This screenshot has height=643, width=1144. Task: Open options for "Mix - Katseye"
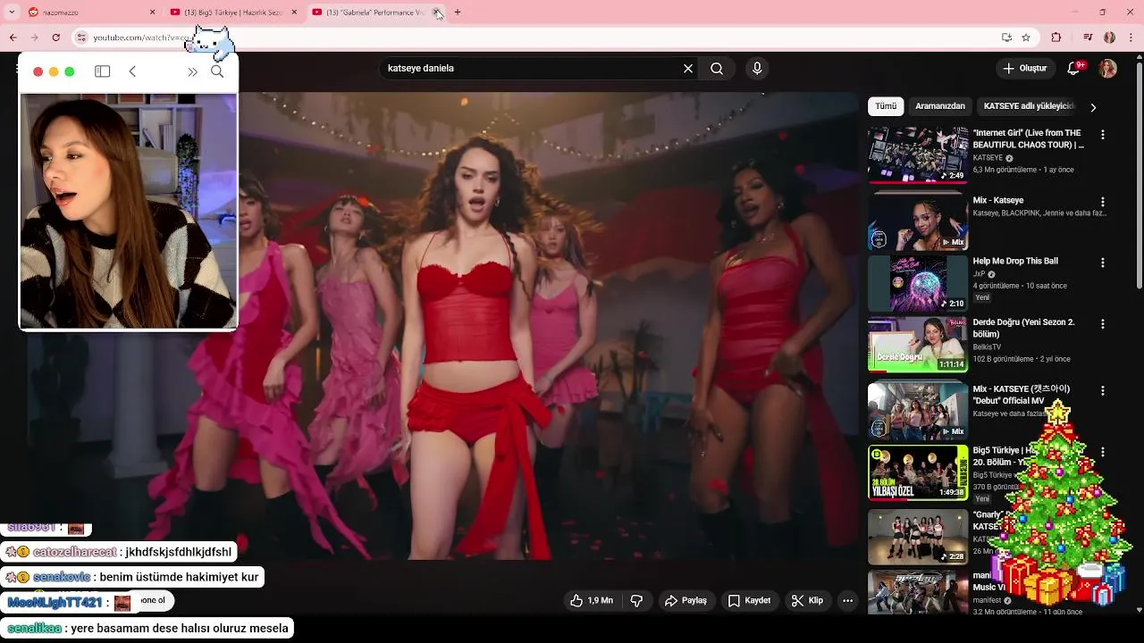(x=1103, y=202)
